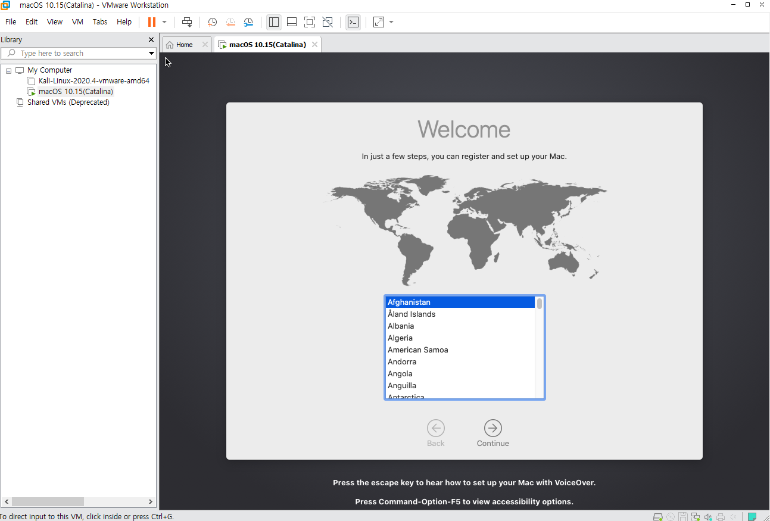Choose Algeria in the country list

(460, 338)
